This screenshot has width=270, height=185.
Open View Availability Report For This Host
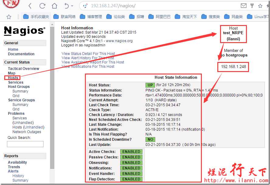click(93, 62)
